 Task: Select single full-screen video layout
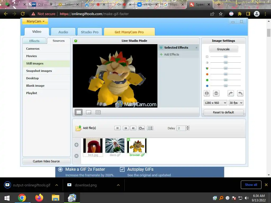tap(78, 112)
